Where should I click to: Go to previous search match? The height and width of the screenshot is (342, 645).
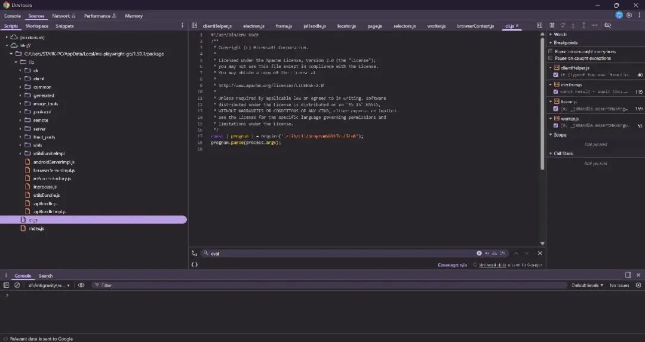point(516,253)
